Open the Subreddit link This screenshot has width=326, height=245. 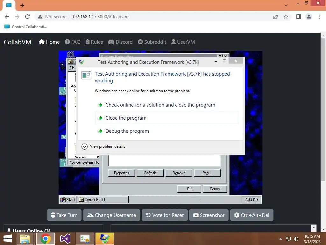pyautogui.click(x=152, y=42)
